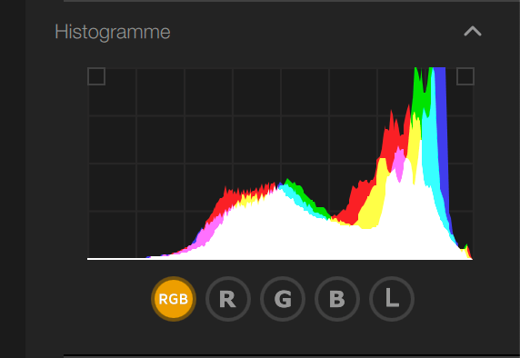Click the Histogramme panel title
Image resolution: width=520 pixels, height=358 pixels.
click(x=113, y=32)
